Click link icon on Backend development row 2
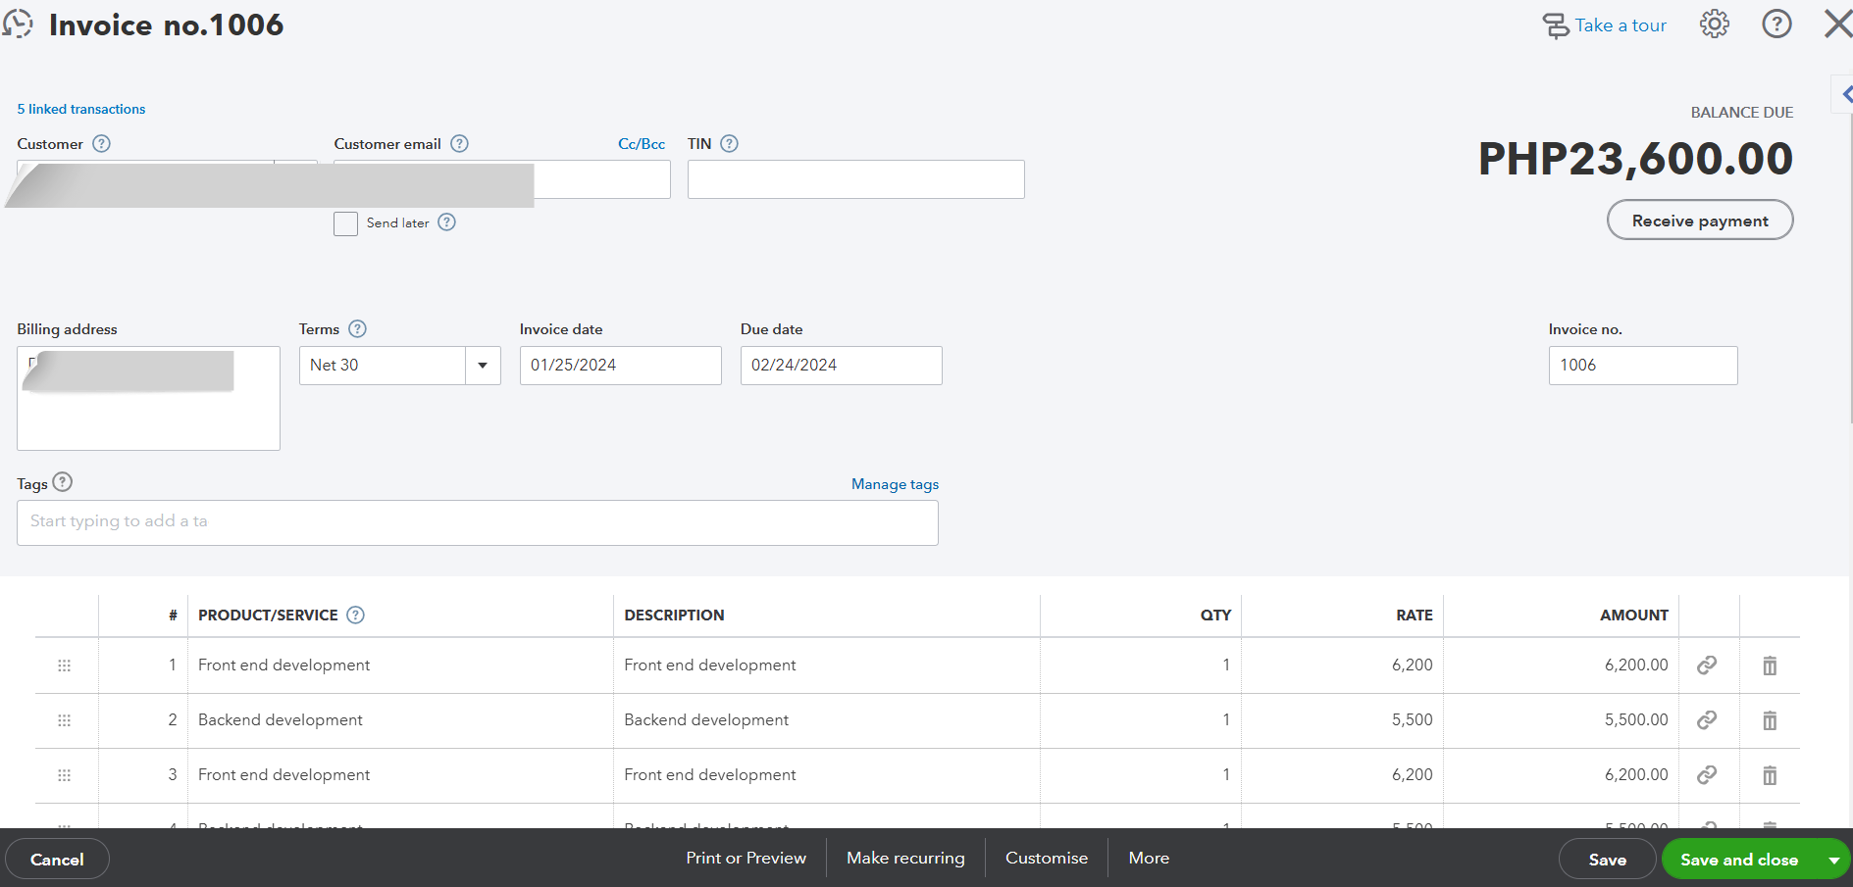The image size is (1853, 887). click(1707, 720)
